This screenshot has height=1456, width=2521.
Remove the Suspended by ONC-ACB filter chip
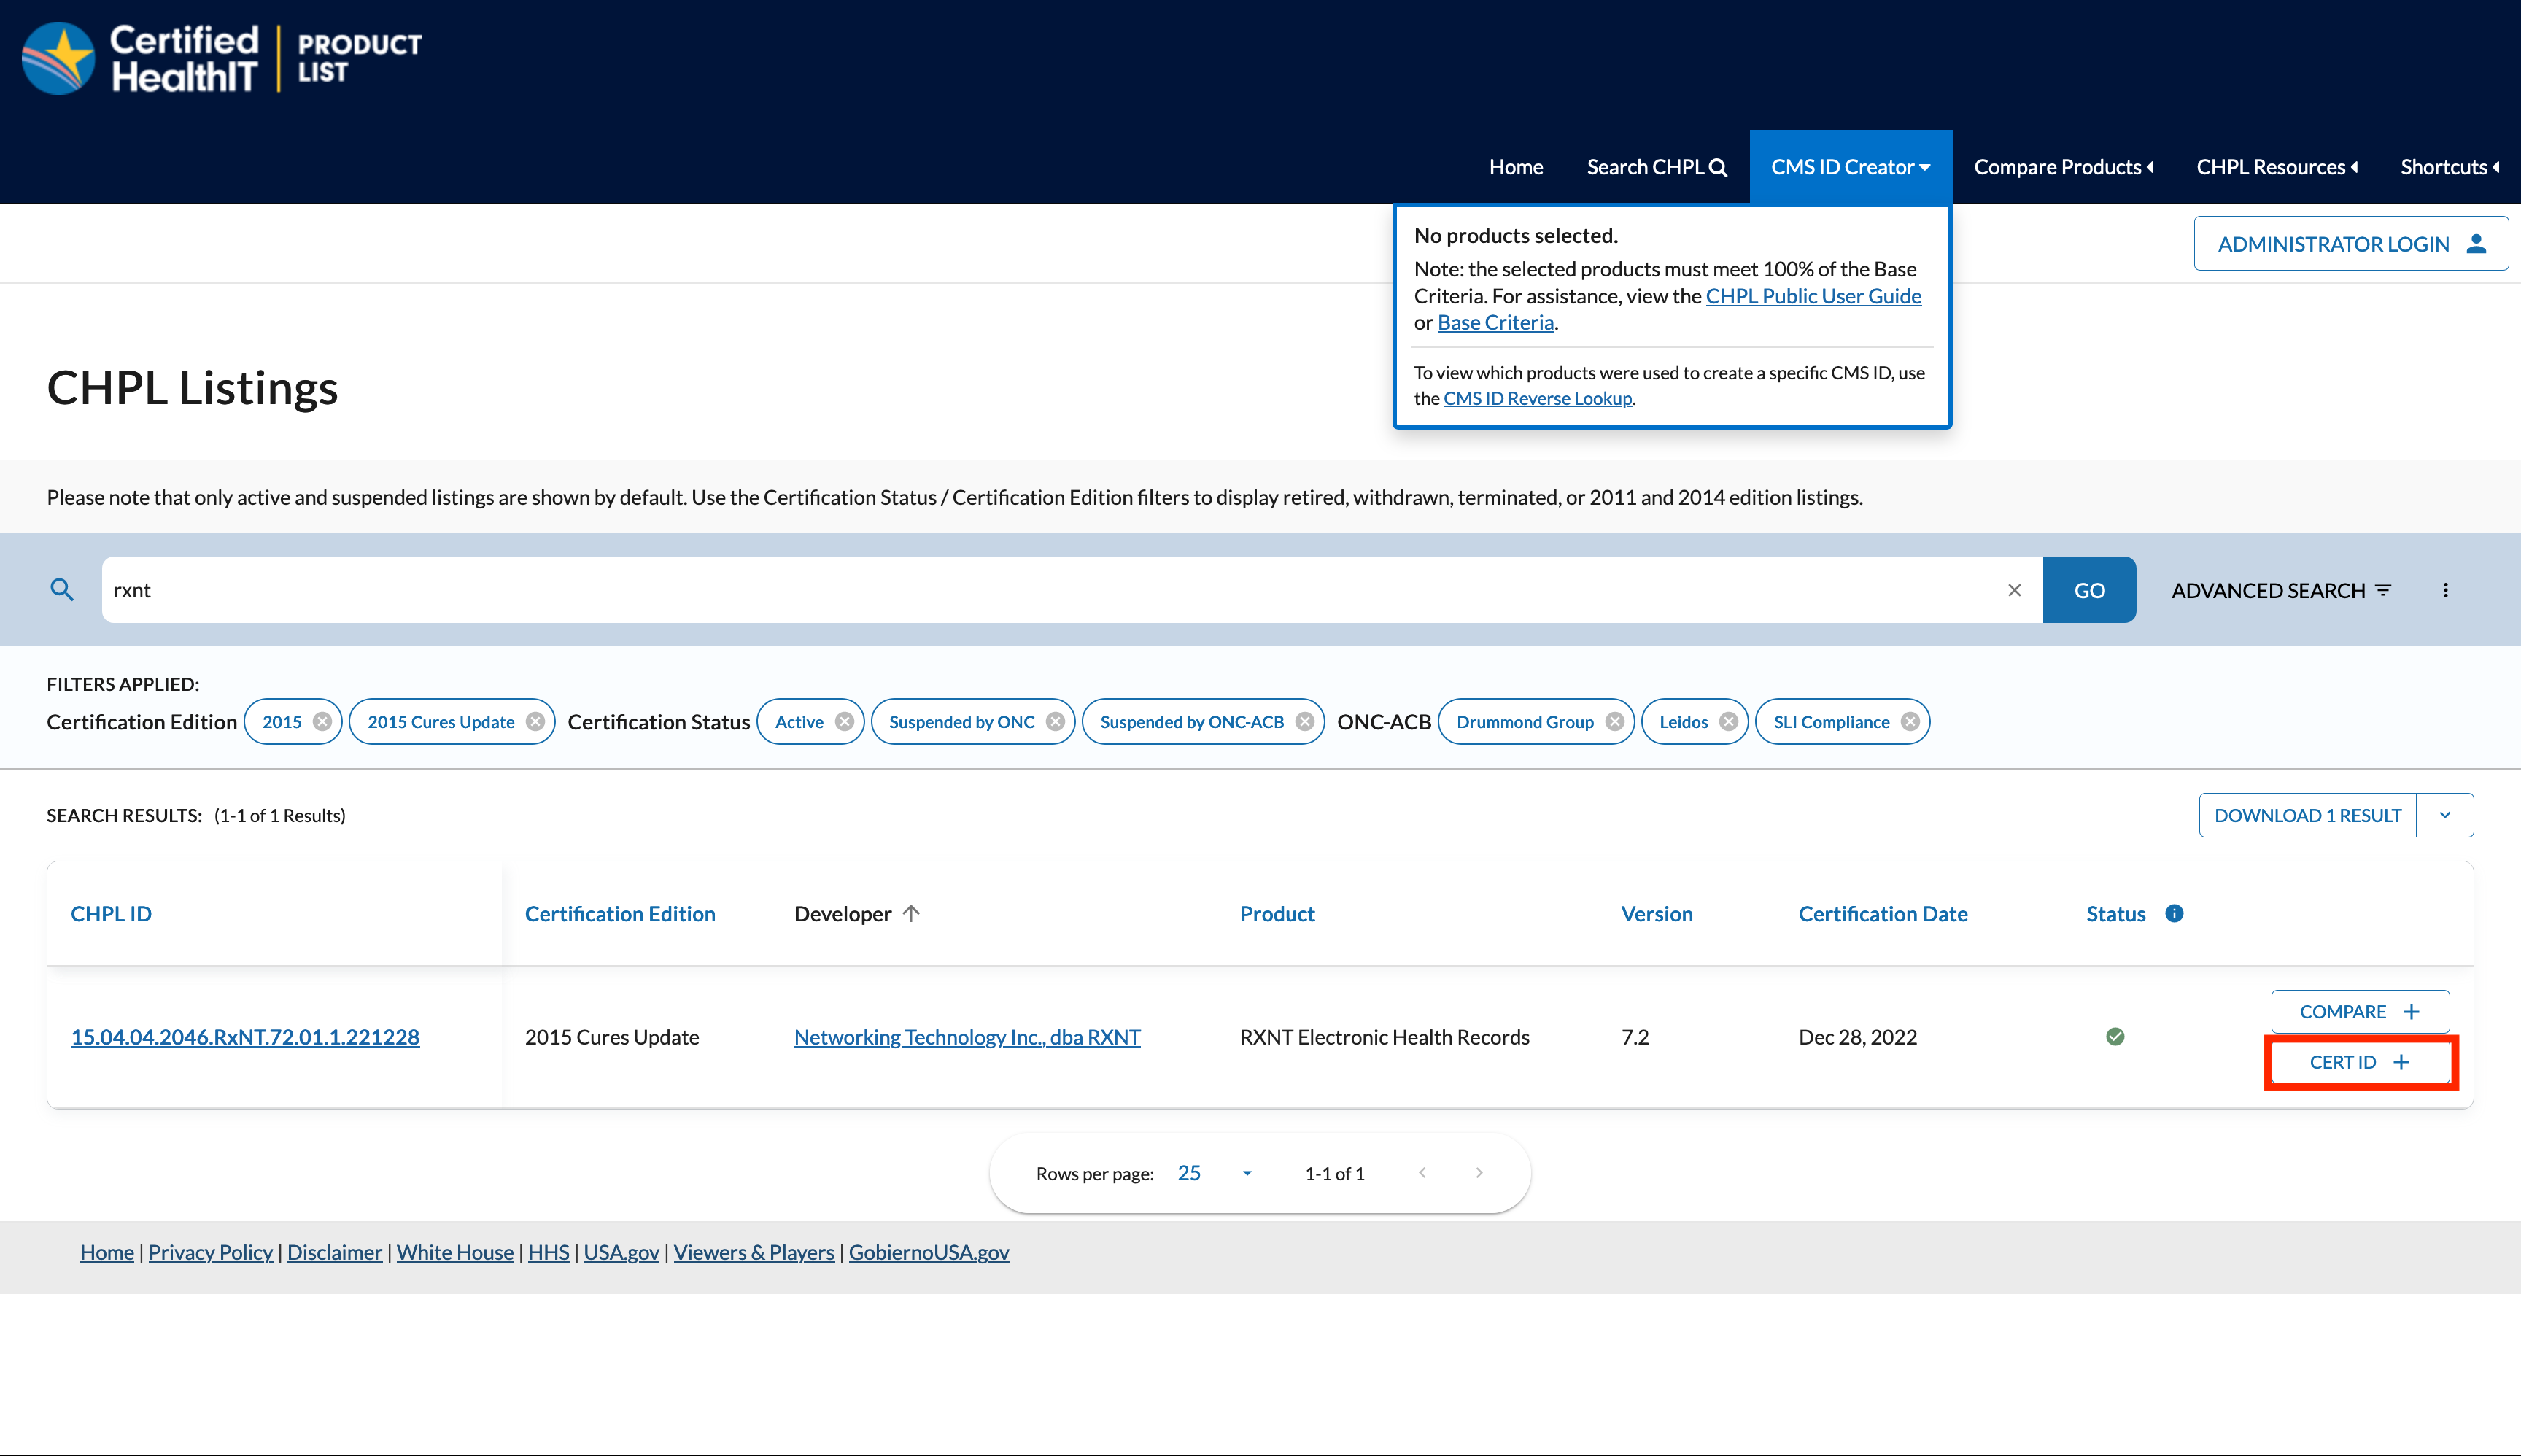click(x=1304, y=722)
